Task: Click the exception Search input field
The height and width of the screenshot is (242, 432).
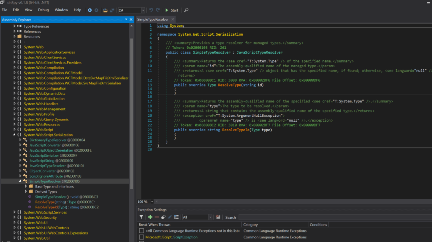Action: click(335, 217)
